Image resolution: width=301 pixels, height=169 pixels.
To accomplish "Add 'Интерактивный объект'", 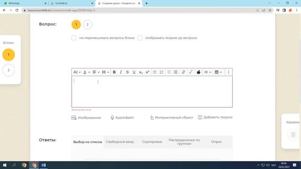I will 172,118.
